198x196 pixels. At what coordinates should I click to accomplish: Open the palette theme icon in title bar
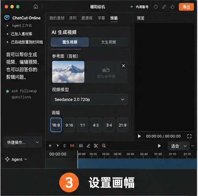click(156, 7)
